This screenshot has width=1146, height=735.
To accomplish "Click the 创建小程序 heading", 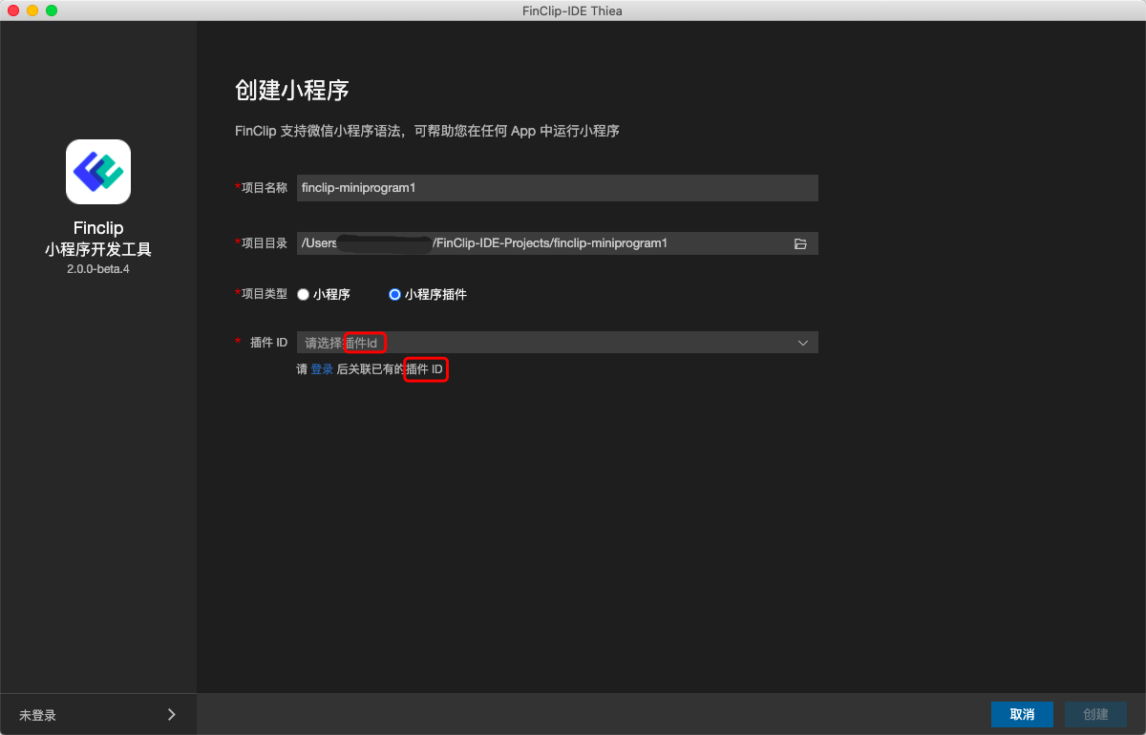I will pyautogui.click(x=292, y=91).
